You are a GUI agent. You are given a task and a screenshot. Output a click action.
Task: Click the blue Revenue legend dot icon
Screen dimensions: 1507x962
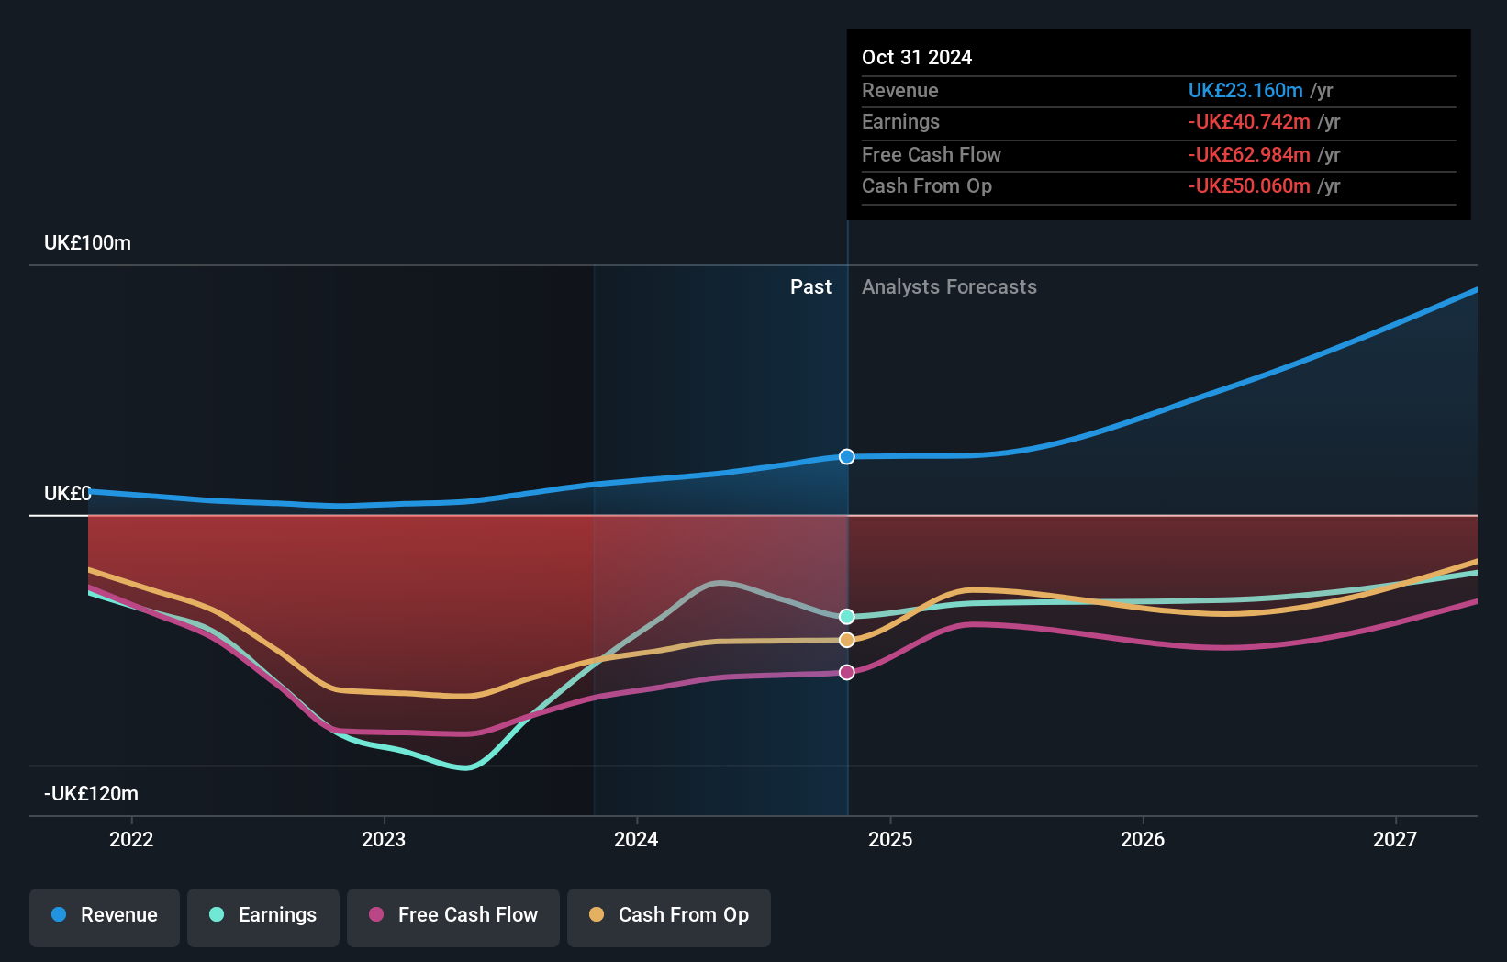(57, 914)
